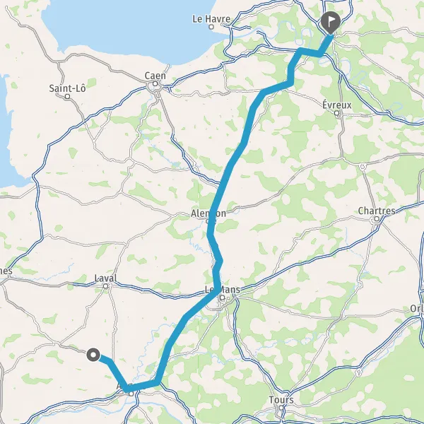Click the Le Havre map label
The image size is (424, 424).
click(x=211, y=19)
